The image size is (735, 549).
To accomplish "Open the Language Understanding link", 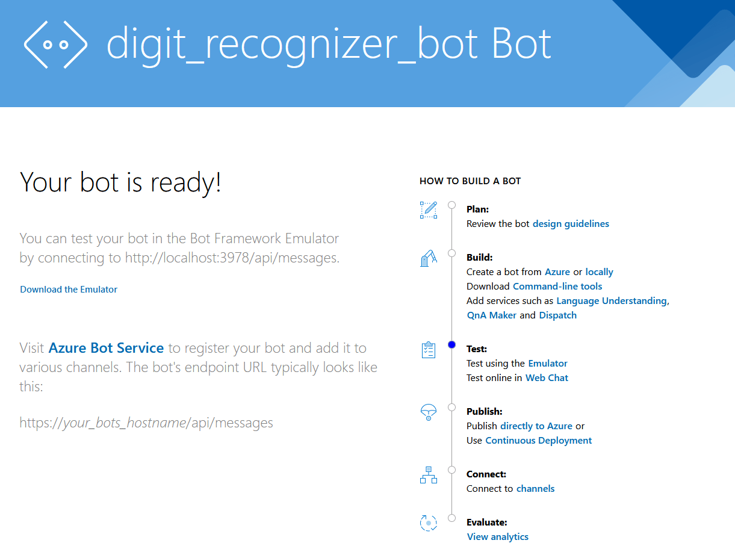I will 612,301.
